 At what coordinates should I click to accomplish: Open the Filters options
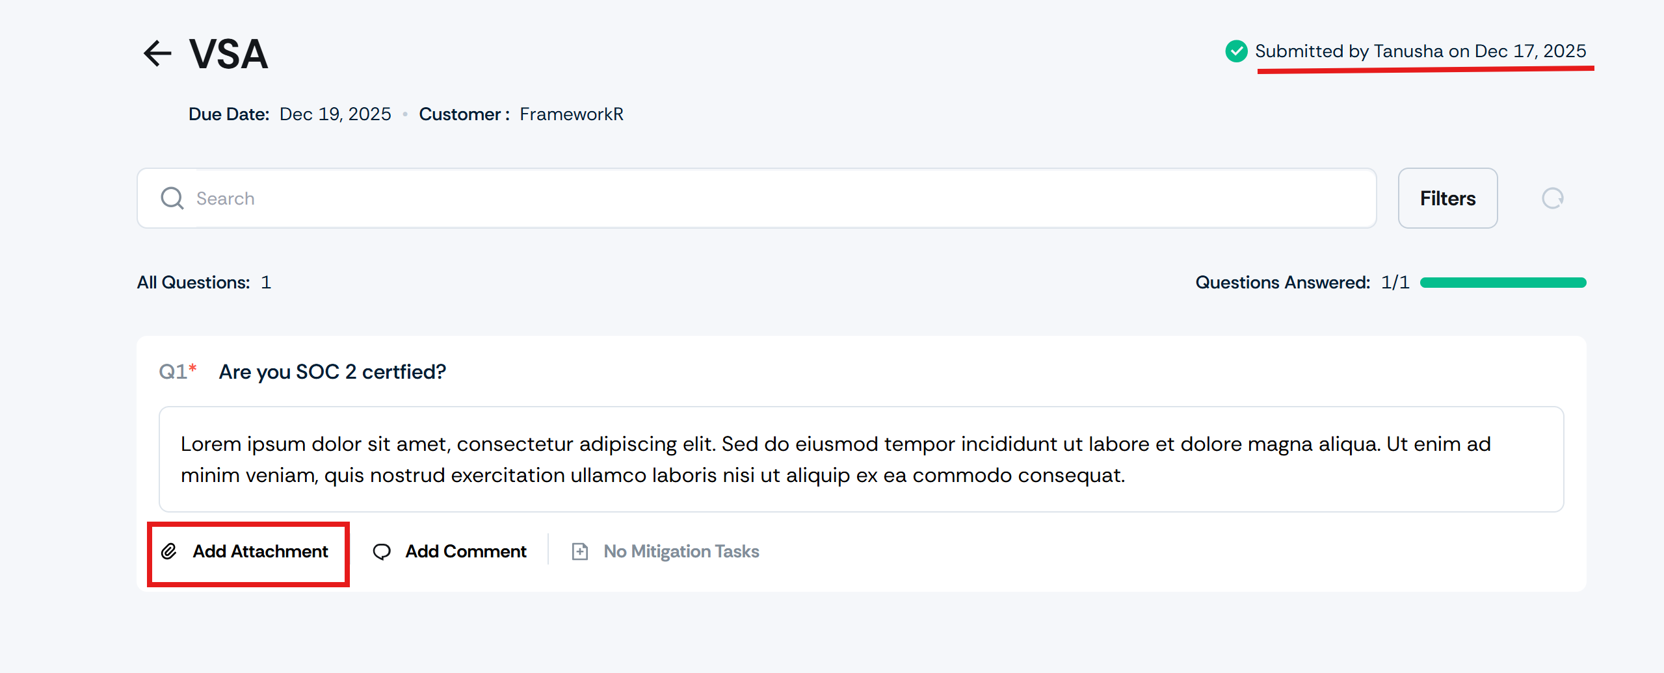pyautogui.click(x=1447, y=198)
